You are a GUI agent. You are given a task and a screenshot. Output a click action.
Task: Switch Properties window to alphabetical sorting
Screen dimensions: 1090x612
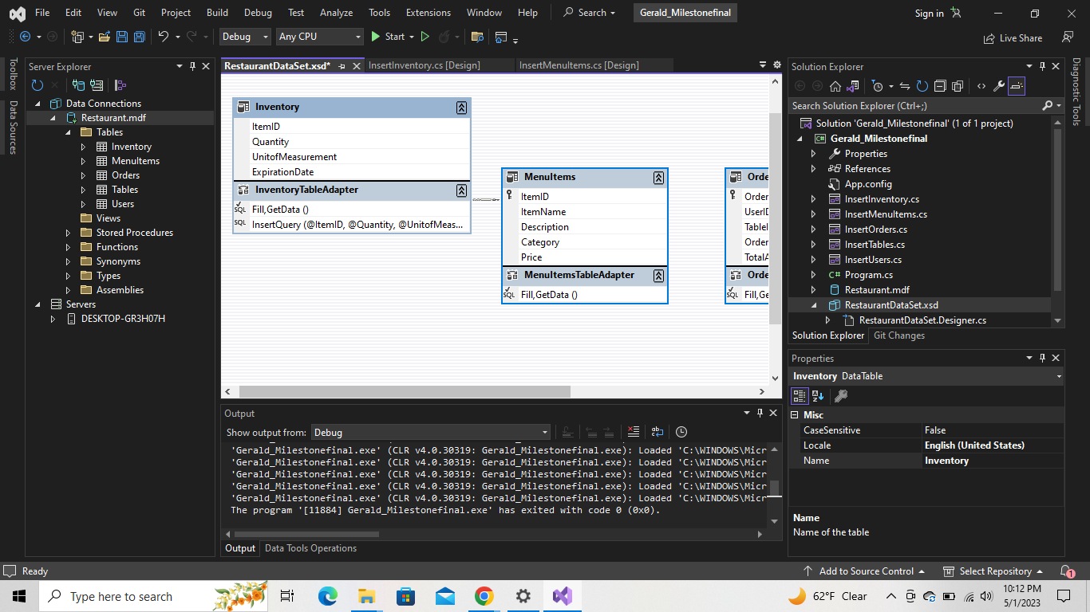tap(816, 396)
